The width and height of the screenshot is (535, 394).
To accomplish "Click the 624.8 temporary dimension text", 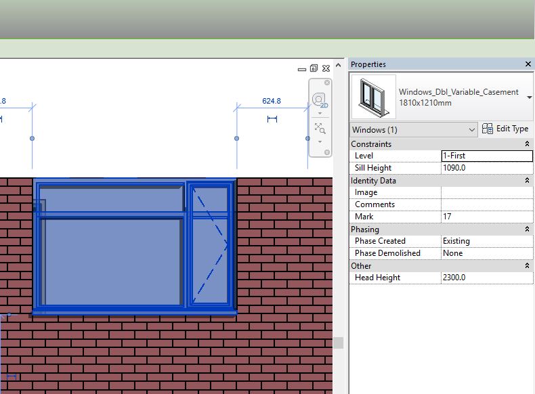I will (x=272, y=102).
